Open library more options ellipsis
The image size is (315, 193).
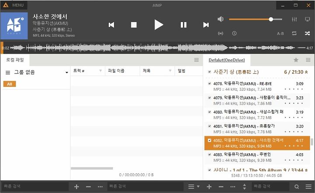(x=100, y=187)
